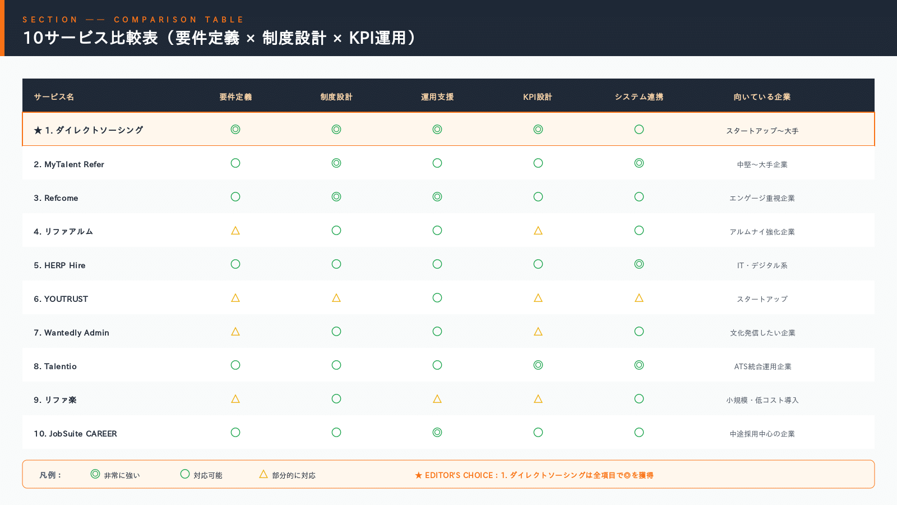Viewport: 897px width, 505px height.
Task: Click HERP Hire's KPI設計 circle
Action: pyautogui.click(x=538, y=264)
